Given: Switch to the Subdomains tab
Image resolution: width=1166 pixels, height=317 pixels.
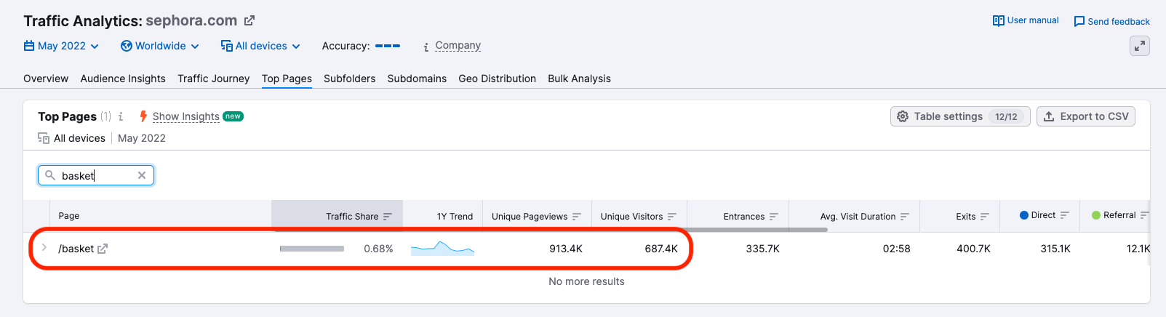Looking at the screenshot, I should click(417, 79).
